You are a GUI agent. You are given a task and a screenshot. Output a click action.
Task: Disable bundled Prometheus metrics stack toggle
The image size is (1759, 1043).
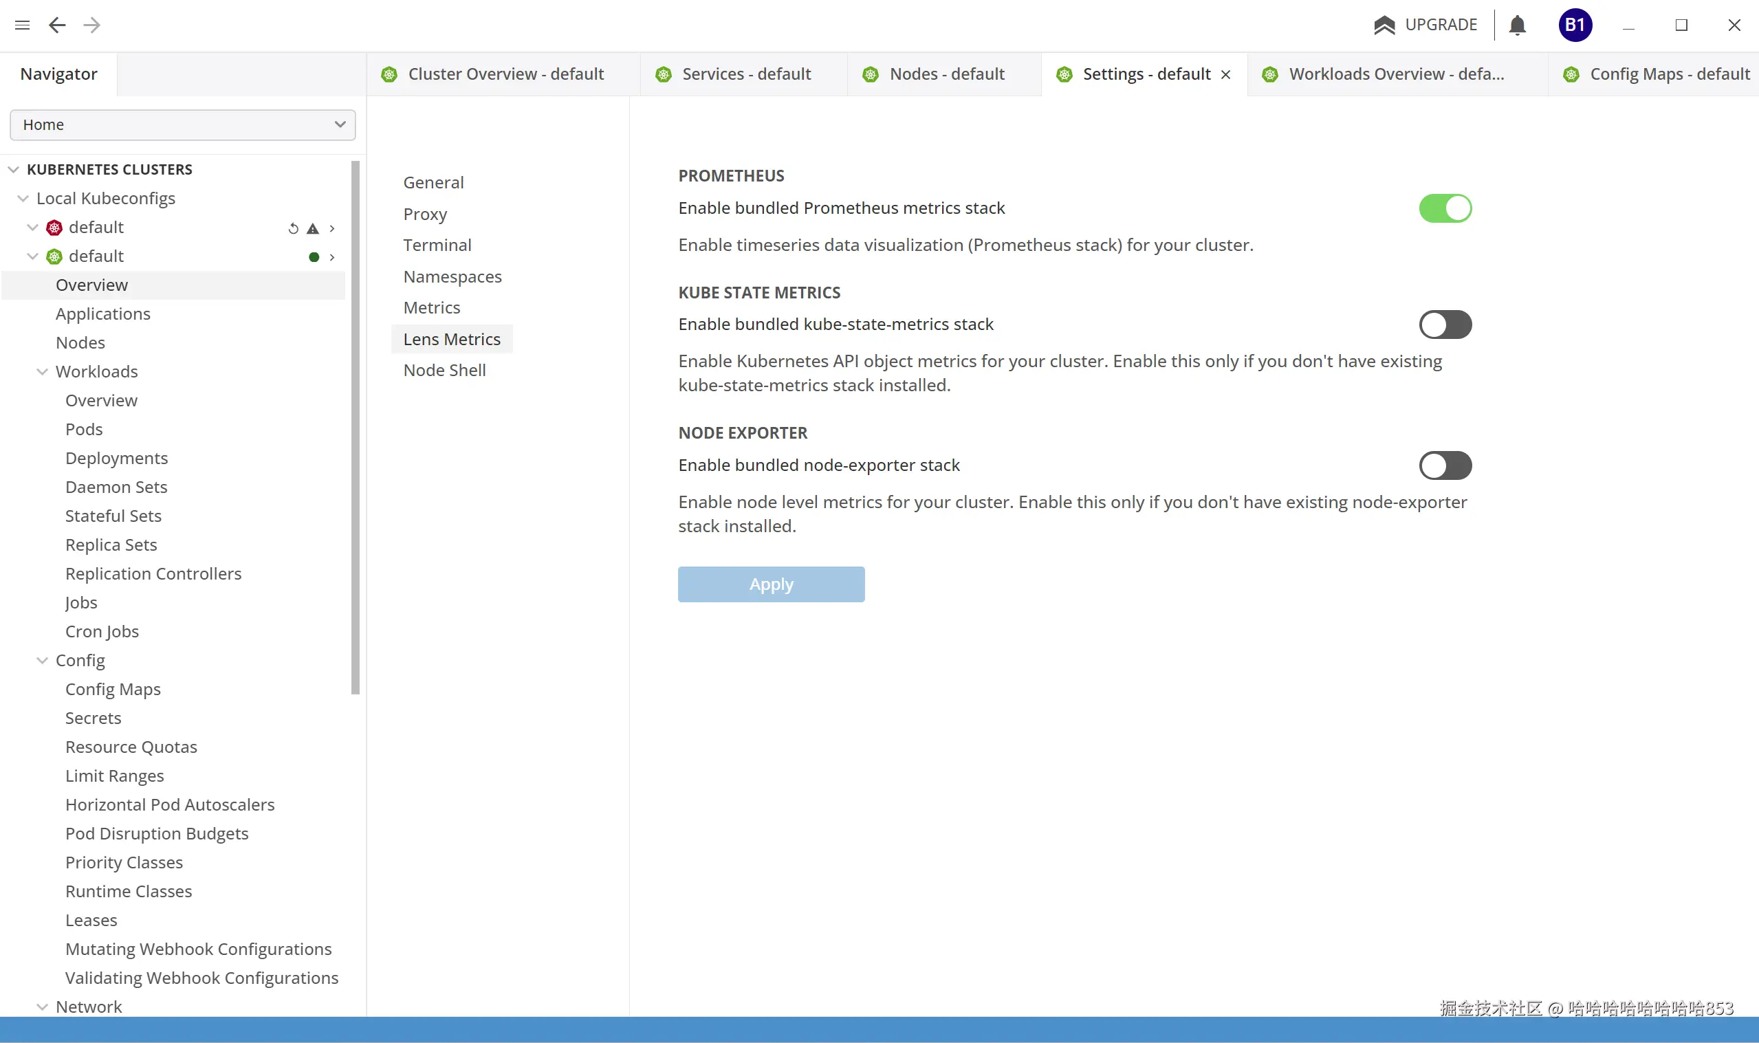(1445, 209)
